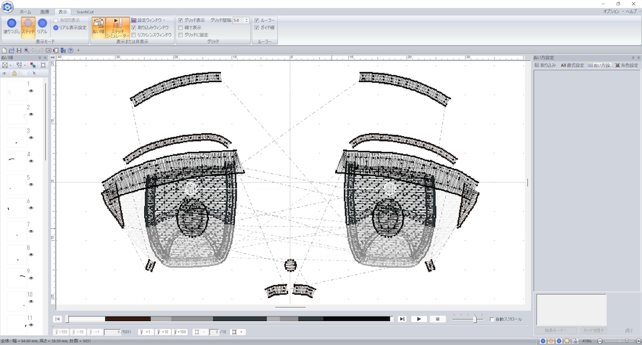Toggle ガイド線 guide line checkbox
Viewport: 642px width, 345px height.
pyautogui.click(x=256, y=27)
